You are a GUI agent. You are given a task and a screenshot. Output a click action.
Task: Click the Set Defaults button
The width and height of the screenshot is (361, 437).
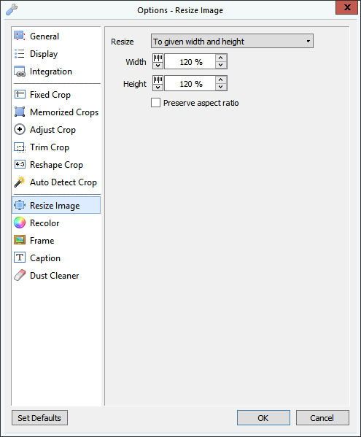[39, 417]
